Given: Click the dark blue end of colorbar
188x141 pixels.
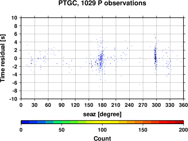Looking at the screenshot, I should pos(25,122).
